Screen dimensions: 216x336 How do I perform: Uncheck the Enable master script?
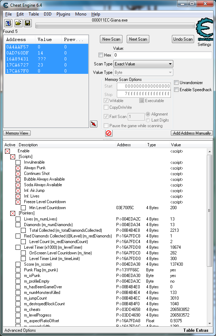click(7, 151)
